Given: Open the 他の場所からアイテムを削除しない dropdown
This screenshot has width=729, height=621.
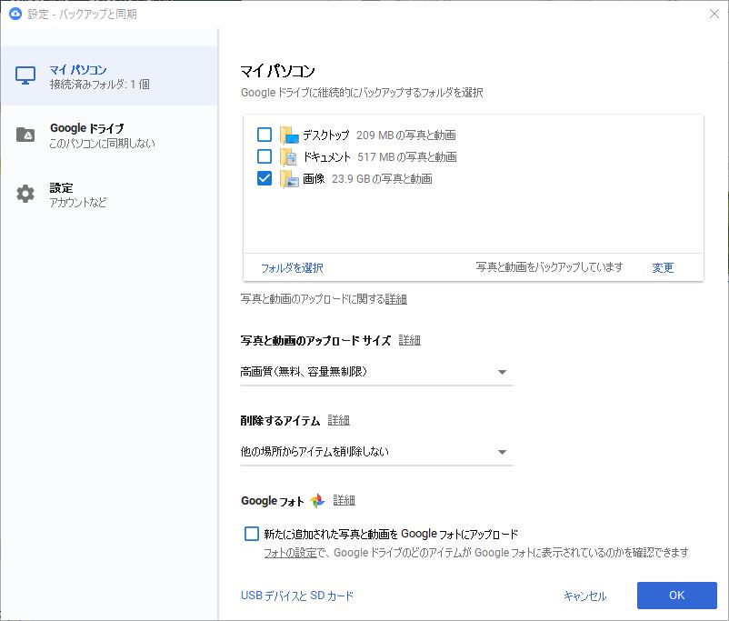Looking at the screenshot, I should pyautogui.click(x=376, y=452).
